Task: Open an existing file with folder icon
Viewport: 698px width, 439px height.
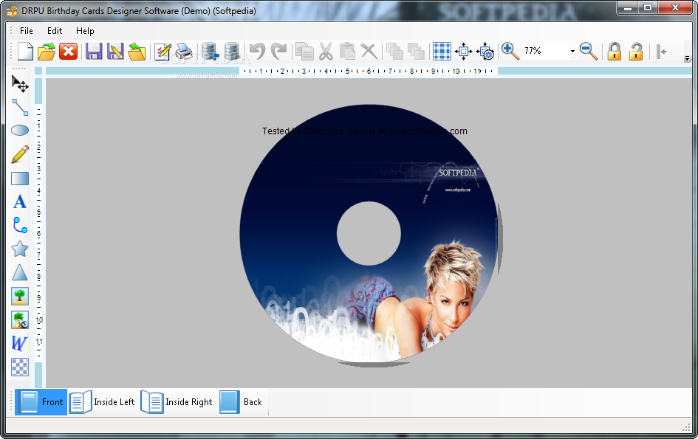Action: 47,51
